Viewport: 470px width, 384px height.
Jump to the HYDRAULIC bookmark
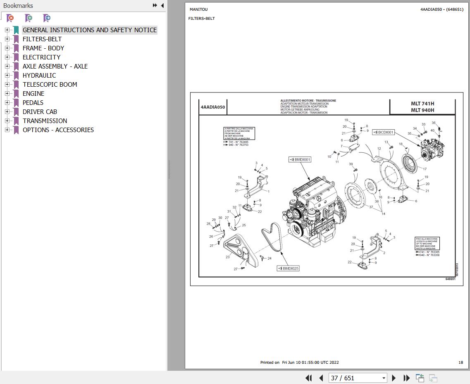[x=39, y=75]
